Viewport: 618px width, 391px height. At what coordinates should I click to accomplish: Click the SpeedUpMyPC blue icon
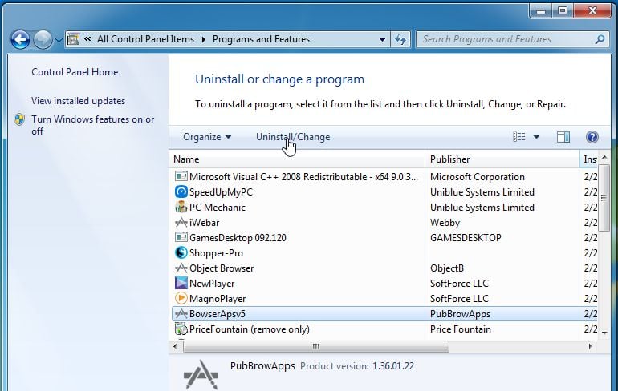pyautogui.click(x=181, y=192)
